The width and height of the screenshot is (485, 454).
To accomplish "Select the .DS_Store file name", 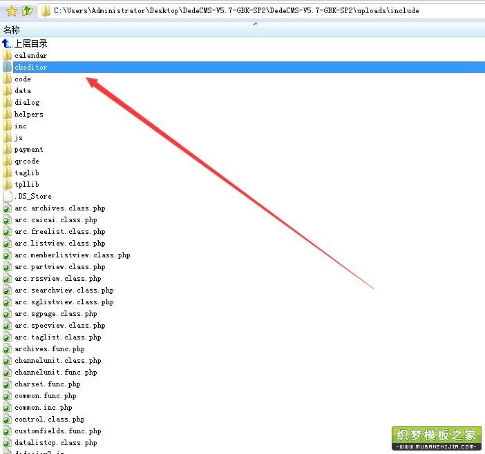I will pos(32,197).
